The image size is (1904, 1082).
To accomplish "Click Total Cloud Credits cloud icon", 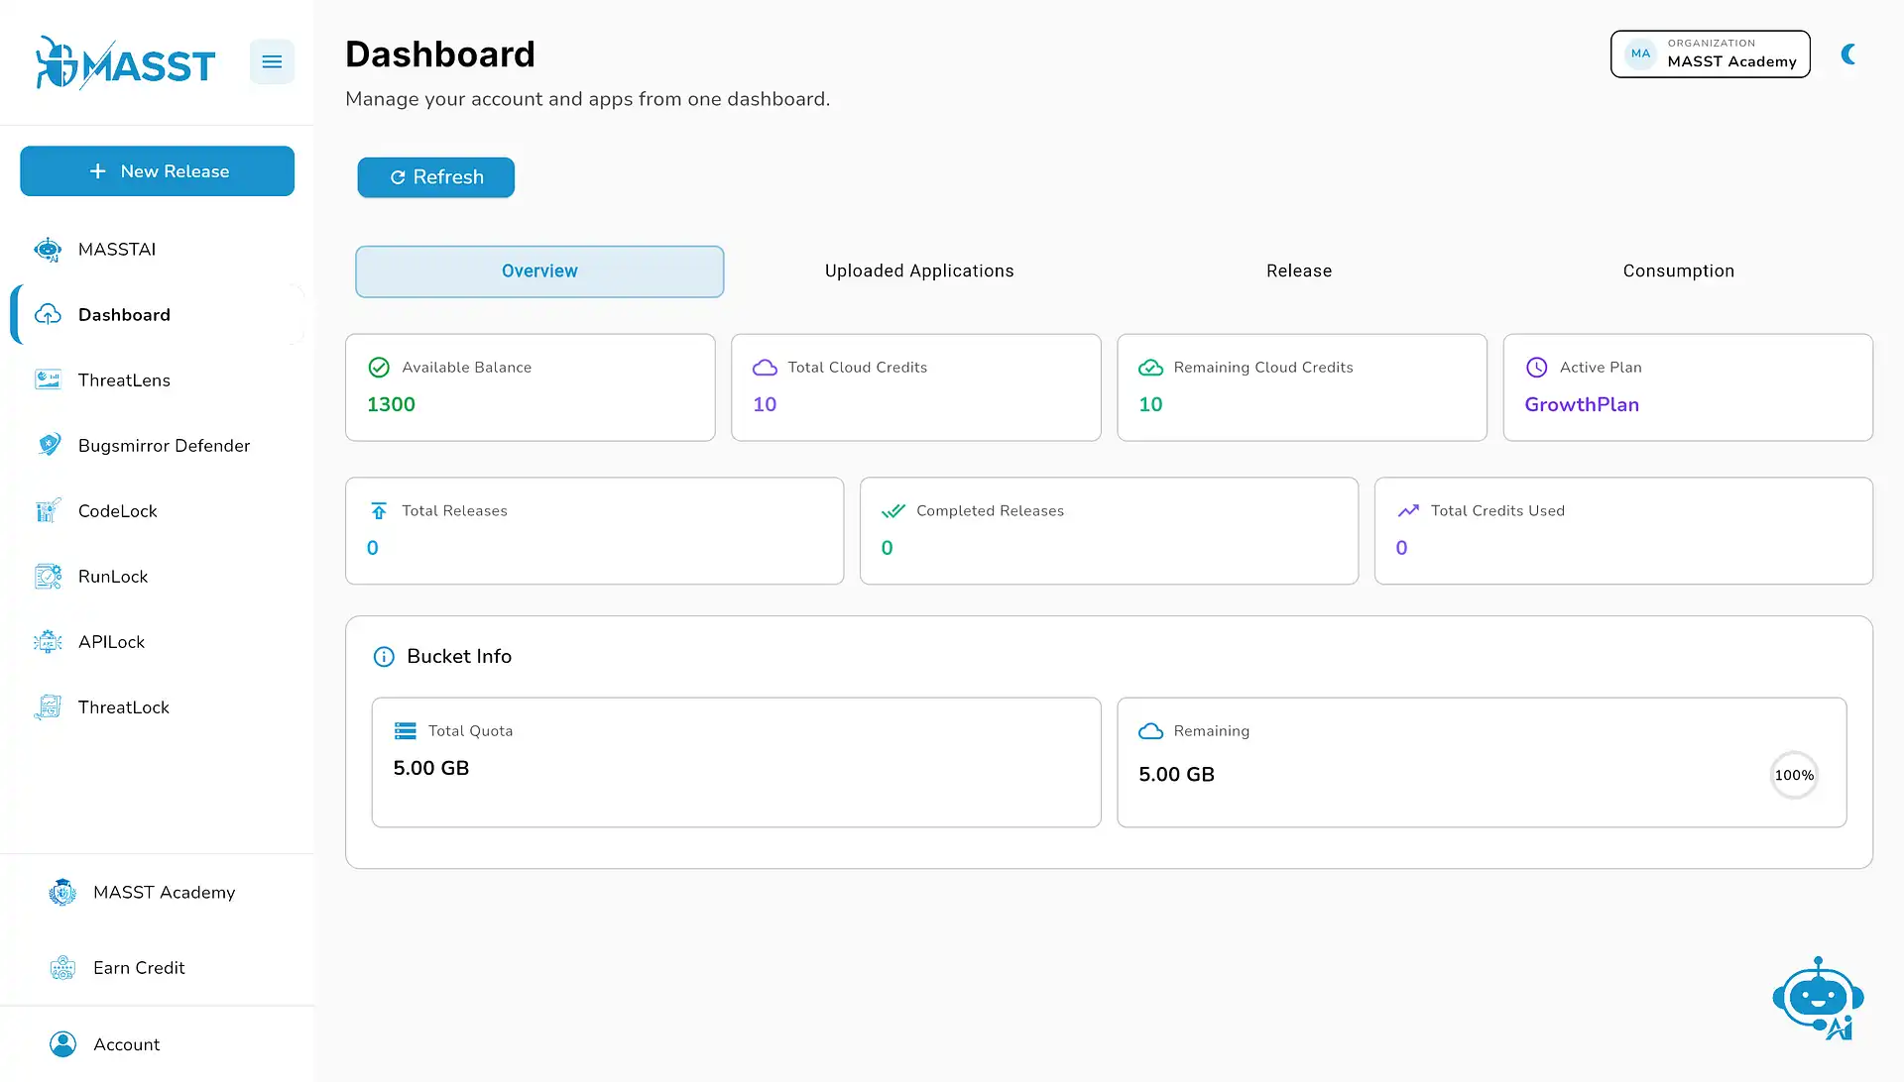I will pyautogui.click(x=765, y=368).
